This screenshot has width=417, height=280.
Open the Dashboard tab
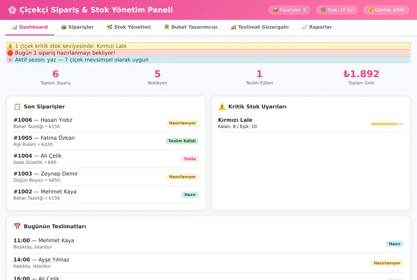point(30,27)
